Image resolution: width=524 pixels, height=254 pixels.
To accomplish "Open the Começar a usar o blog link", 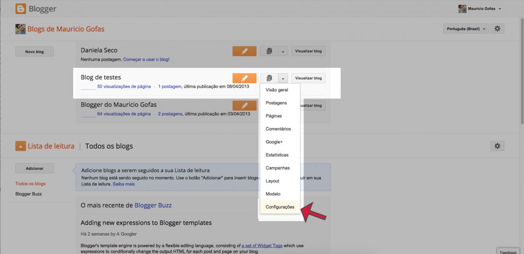I will click(x=146, y=59).
